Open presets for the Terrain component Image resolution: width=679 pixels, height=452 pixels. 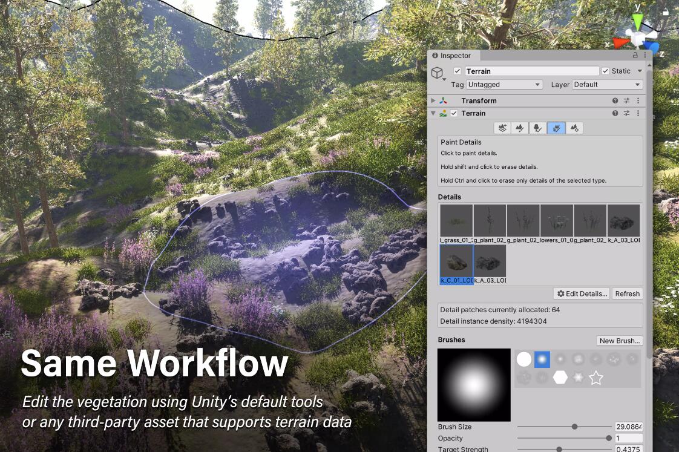point(626,113)
